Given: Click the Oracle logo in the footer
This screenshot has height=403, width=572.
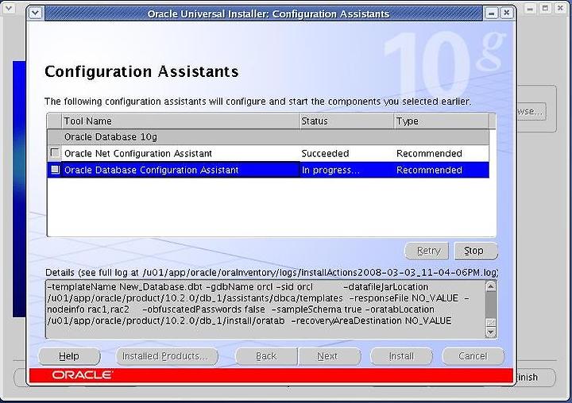Looking at the screenshot, I should (83, 375).
